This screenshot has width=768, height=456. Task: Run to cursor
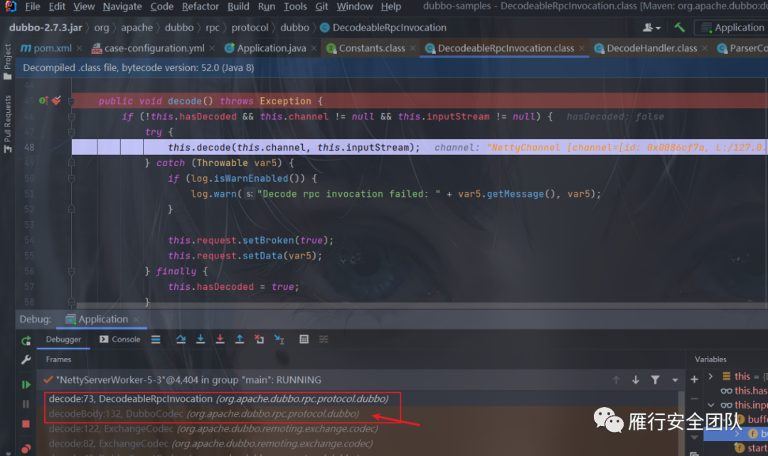tap(279, 339)
